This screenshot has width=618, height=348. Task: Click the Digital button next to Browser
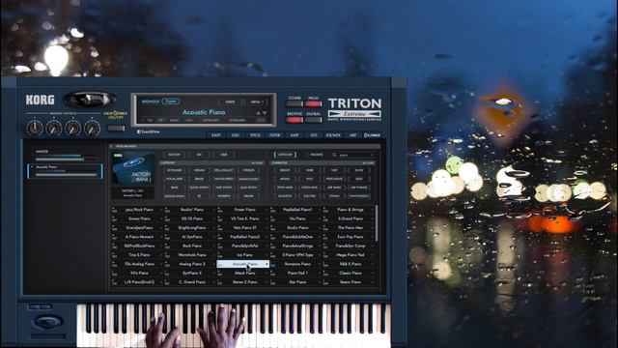tap(170, 101)
